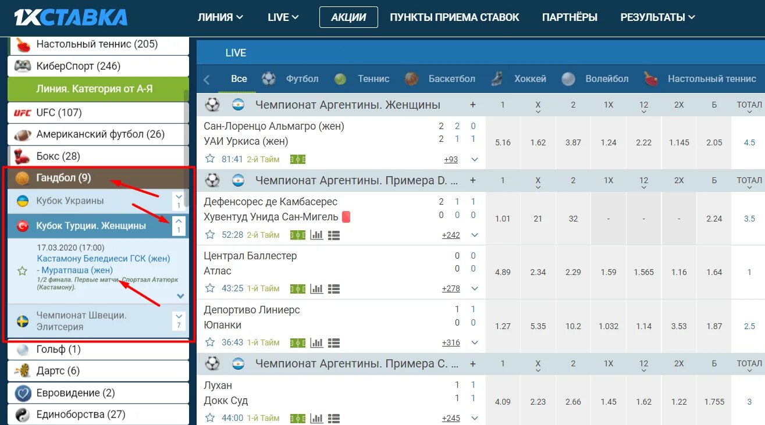Favorite the Дефенсорес де Камбасерес match star
This screenshot has width=765, height=425.
[210, 235]
